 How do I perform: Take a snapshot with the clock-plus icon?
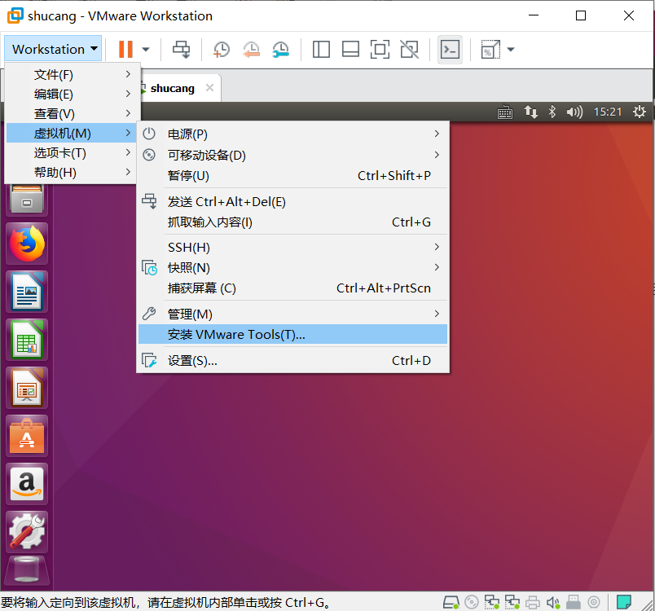point(221,49)
